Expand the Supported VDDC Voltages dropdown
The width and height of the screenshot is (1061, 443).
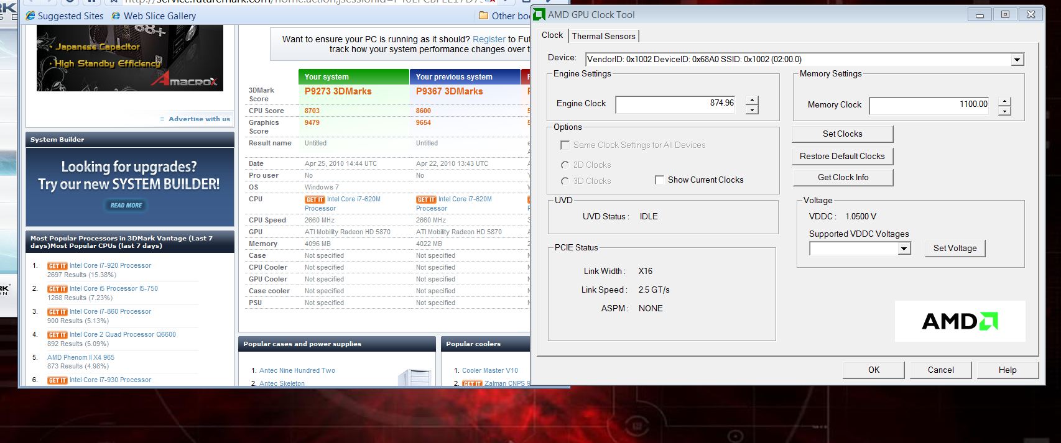pos(904,249)
